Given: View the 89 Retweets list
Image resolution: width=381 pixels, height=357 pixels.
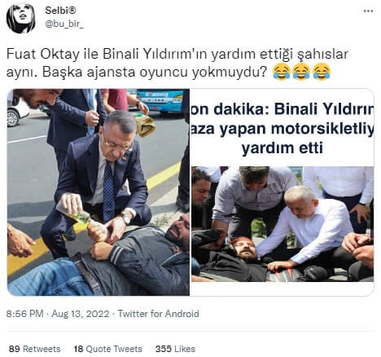Looking at the screenshot, I should click(34, 349).
